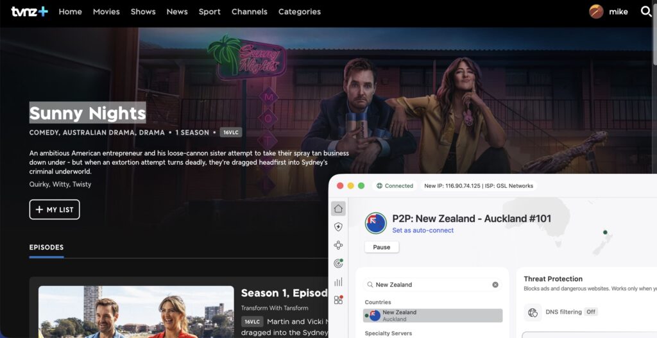Add Sunny Nights to MY LIST
Screen dimensions: 657x338
tap(55, 210)
